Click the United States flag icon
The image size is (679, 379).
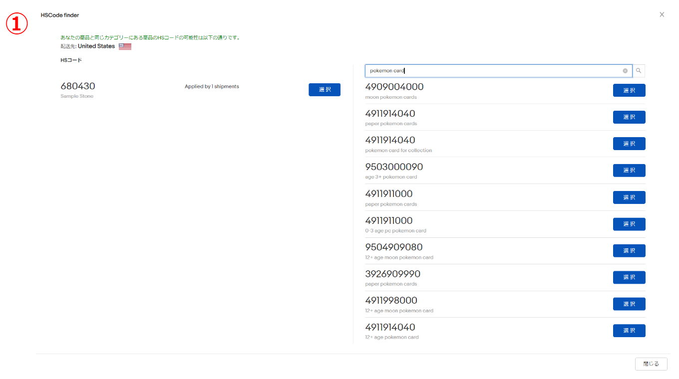[x=125, y=46]
